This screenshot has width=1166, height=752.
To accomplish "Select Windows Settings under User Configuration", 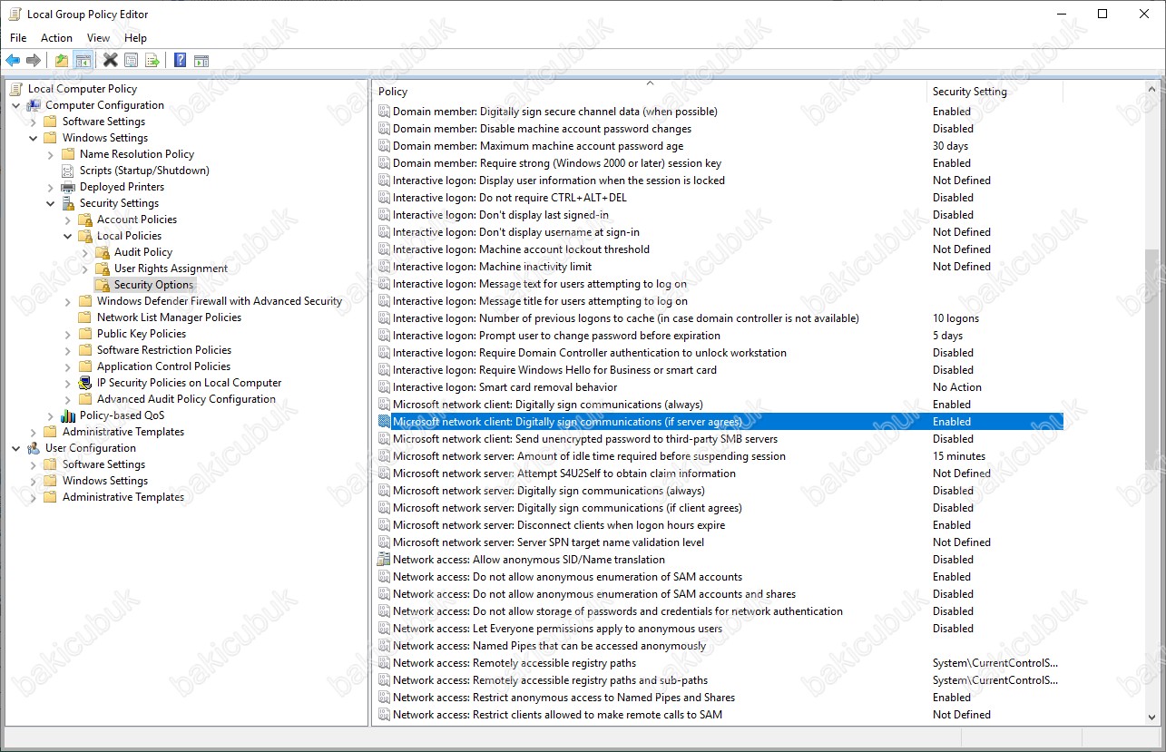I will (x=105, y=481).
